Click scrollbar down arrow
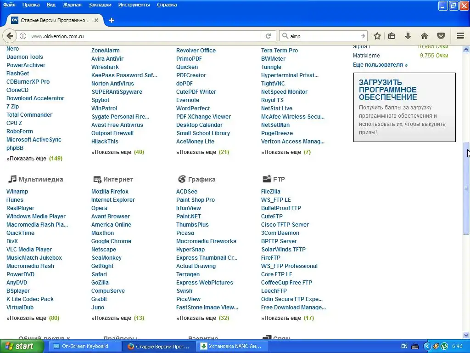Screen dimensions: 470x353 click(466, 335)
